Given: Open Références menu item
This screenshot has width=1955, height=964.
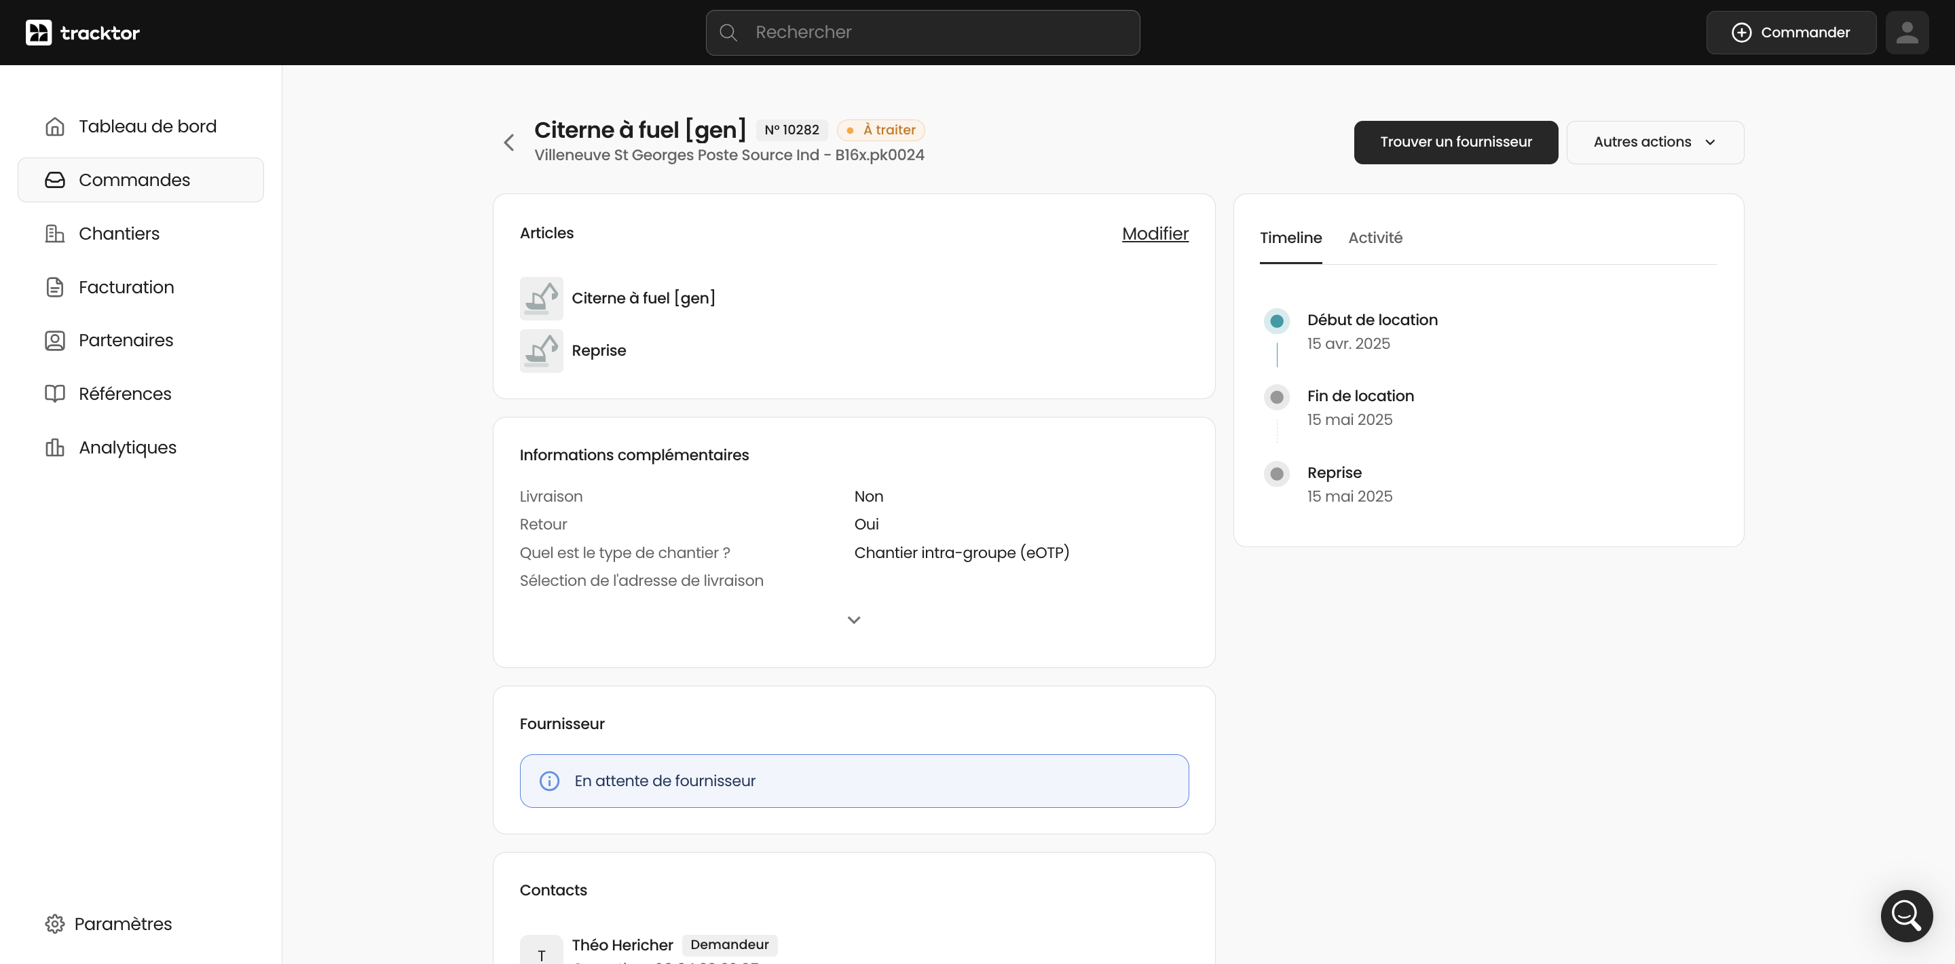Looking at the screenshot, I should click(x=141, y=394).
